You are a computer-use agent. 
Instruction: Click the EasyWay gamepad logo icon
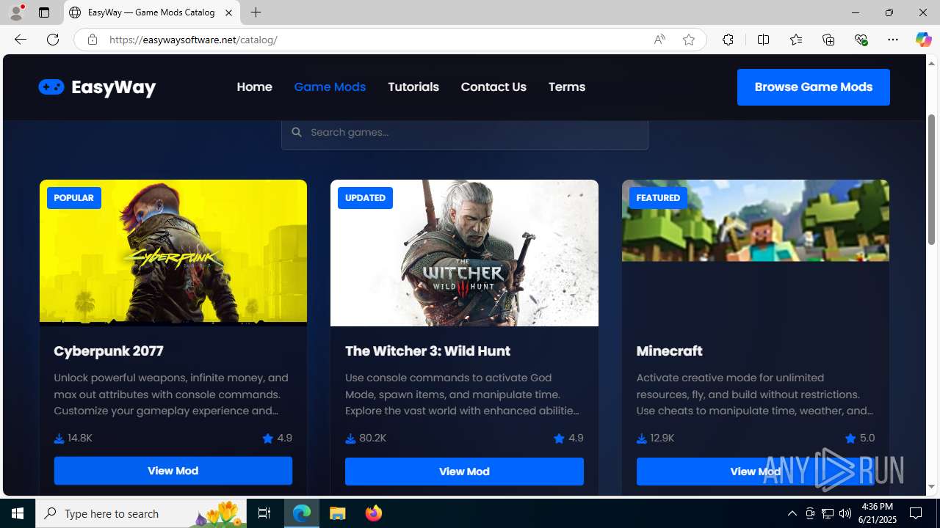(51, 87)
